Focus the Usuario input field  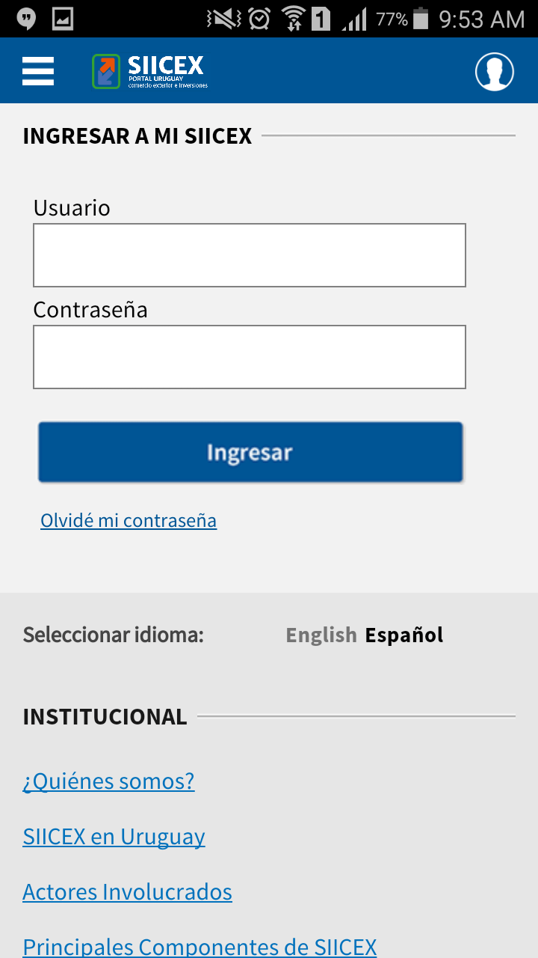coord(250,255)
